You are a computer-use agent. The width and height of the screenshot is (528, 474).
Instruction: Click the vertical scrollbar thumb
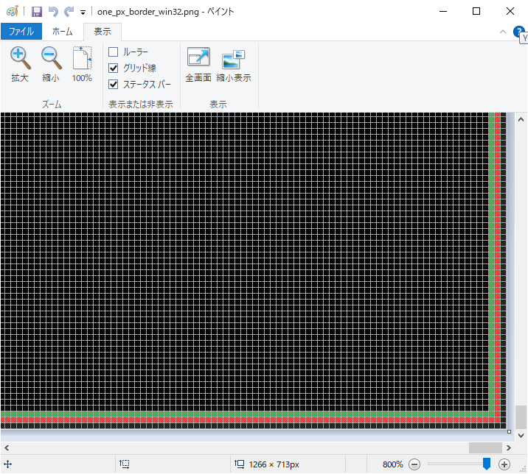pyautogui.click(x=521, y=417)
